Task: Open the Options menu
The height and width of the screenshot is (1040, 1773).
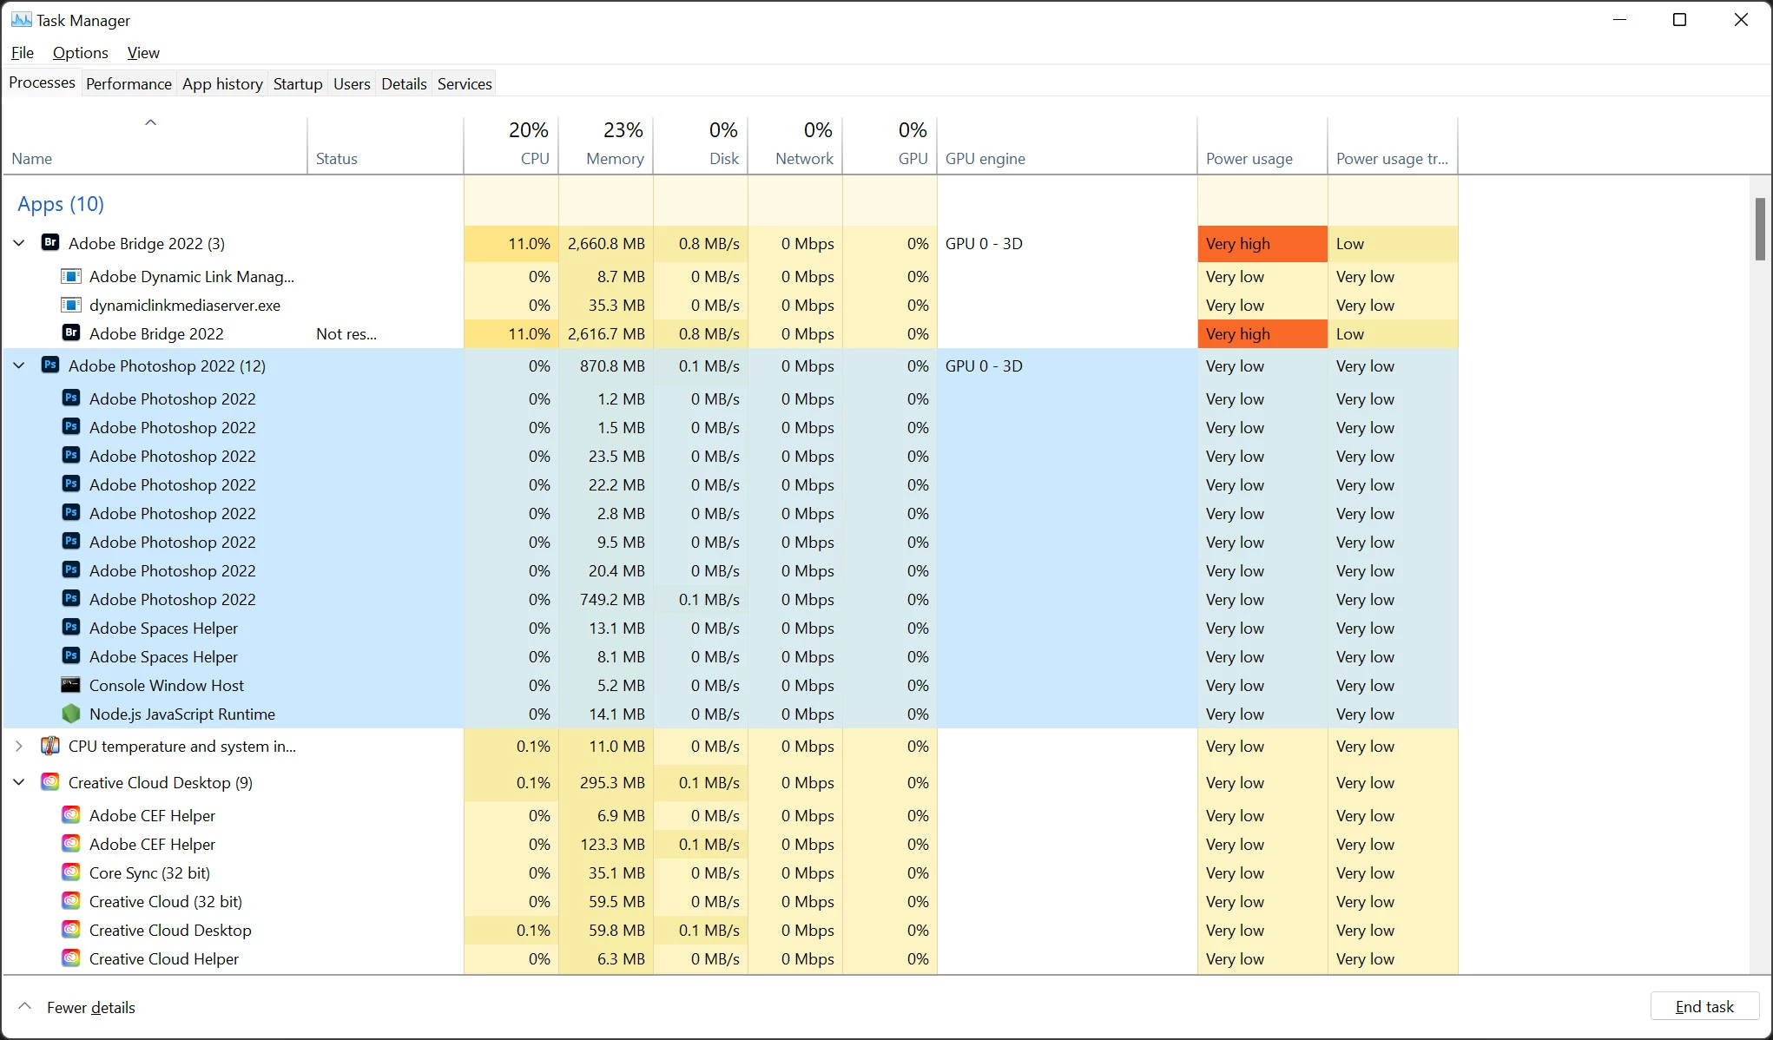Action: pyautogui.click(x=80, y=53)
